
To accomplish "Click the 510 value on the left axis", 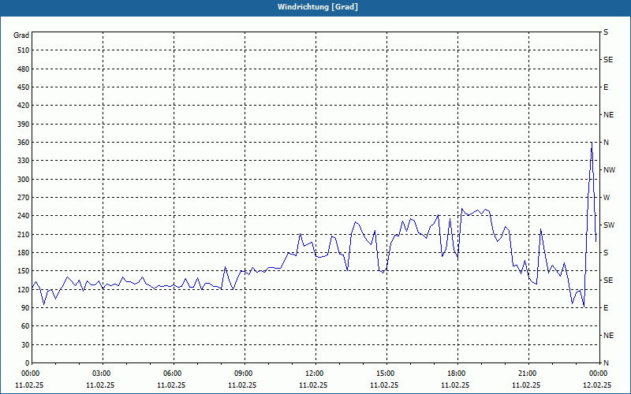I will tap(24, 50).
